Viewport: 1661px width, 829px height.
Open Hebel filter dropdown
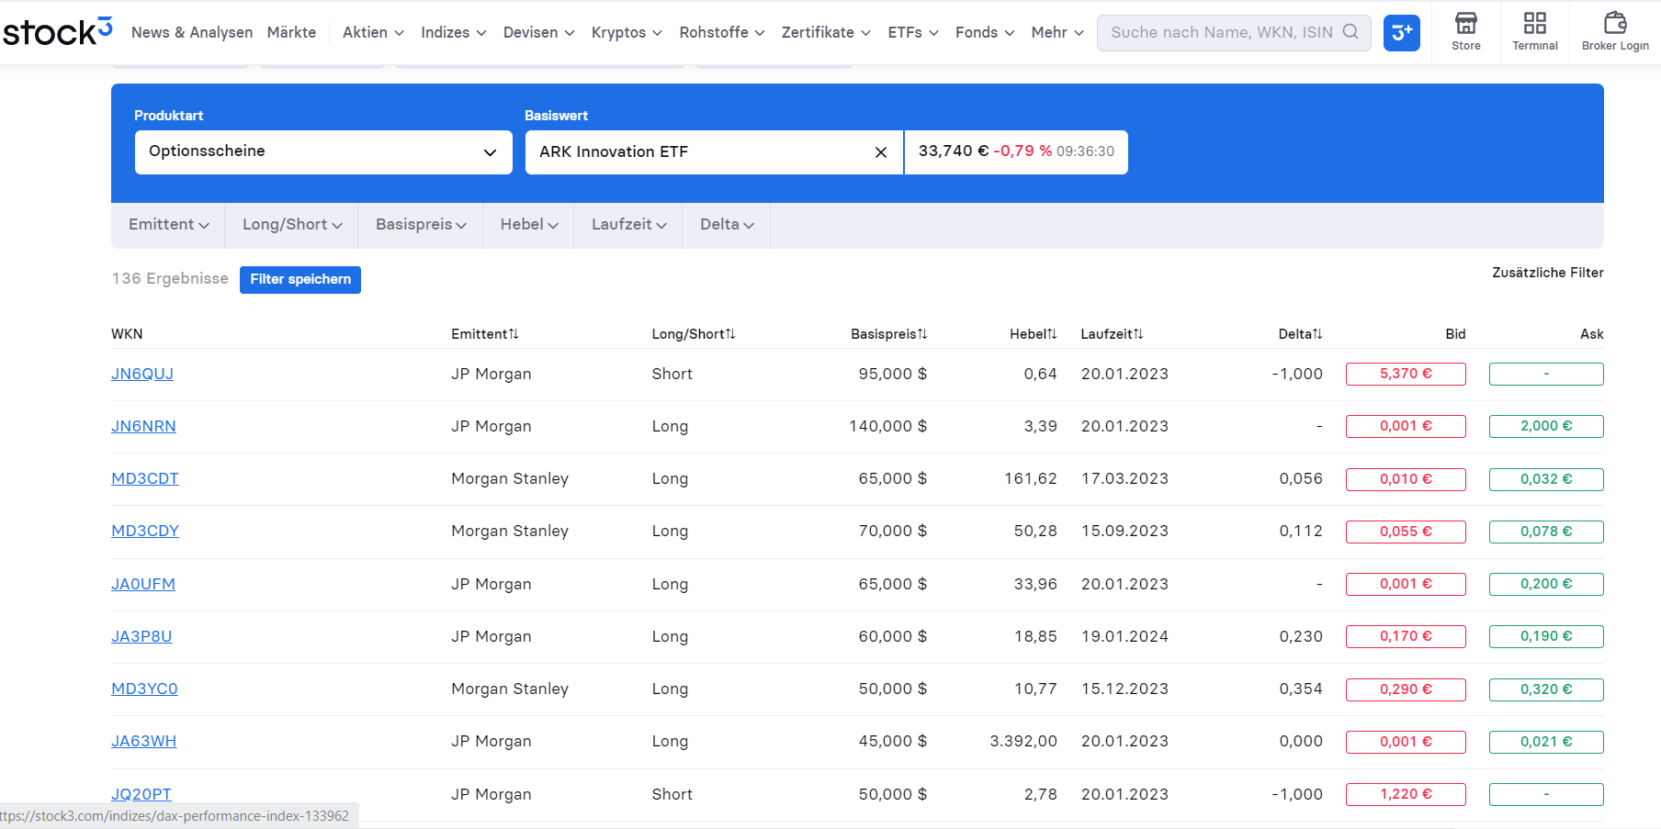pyautogui.click(x=529, y=225)
